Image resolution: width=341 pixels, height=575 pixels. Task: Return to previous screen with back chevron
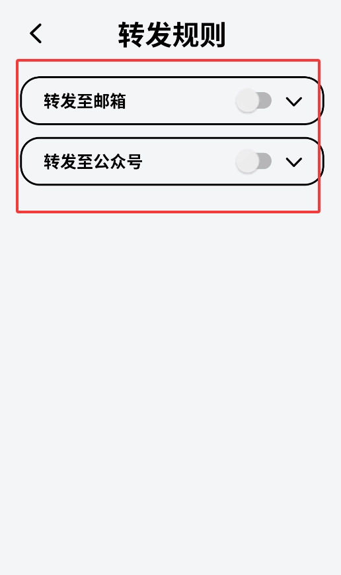(x=36, y=33)
